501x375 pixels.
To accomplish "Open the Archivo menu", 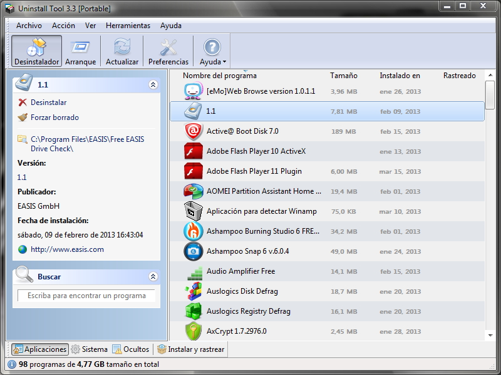I will click(29, 26).
